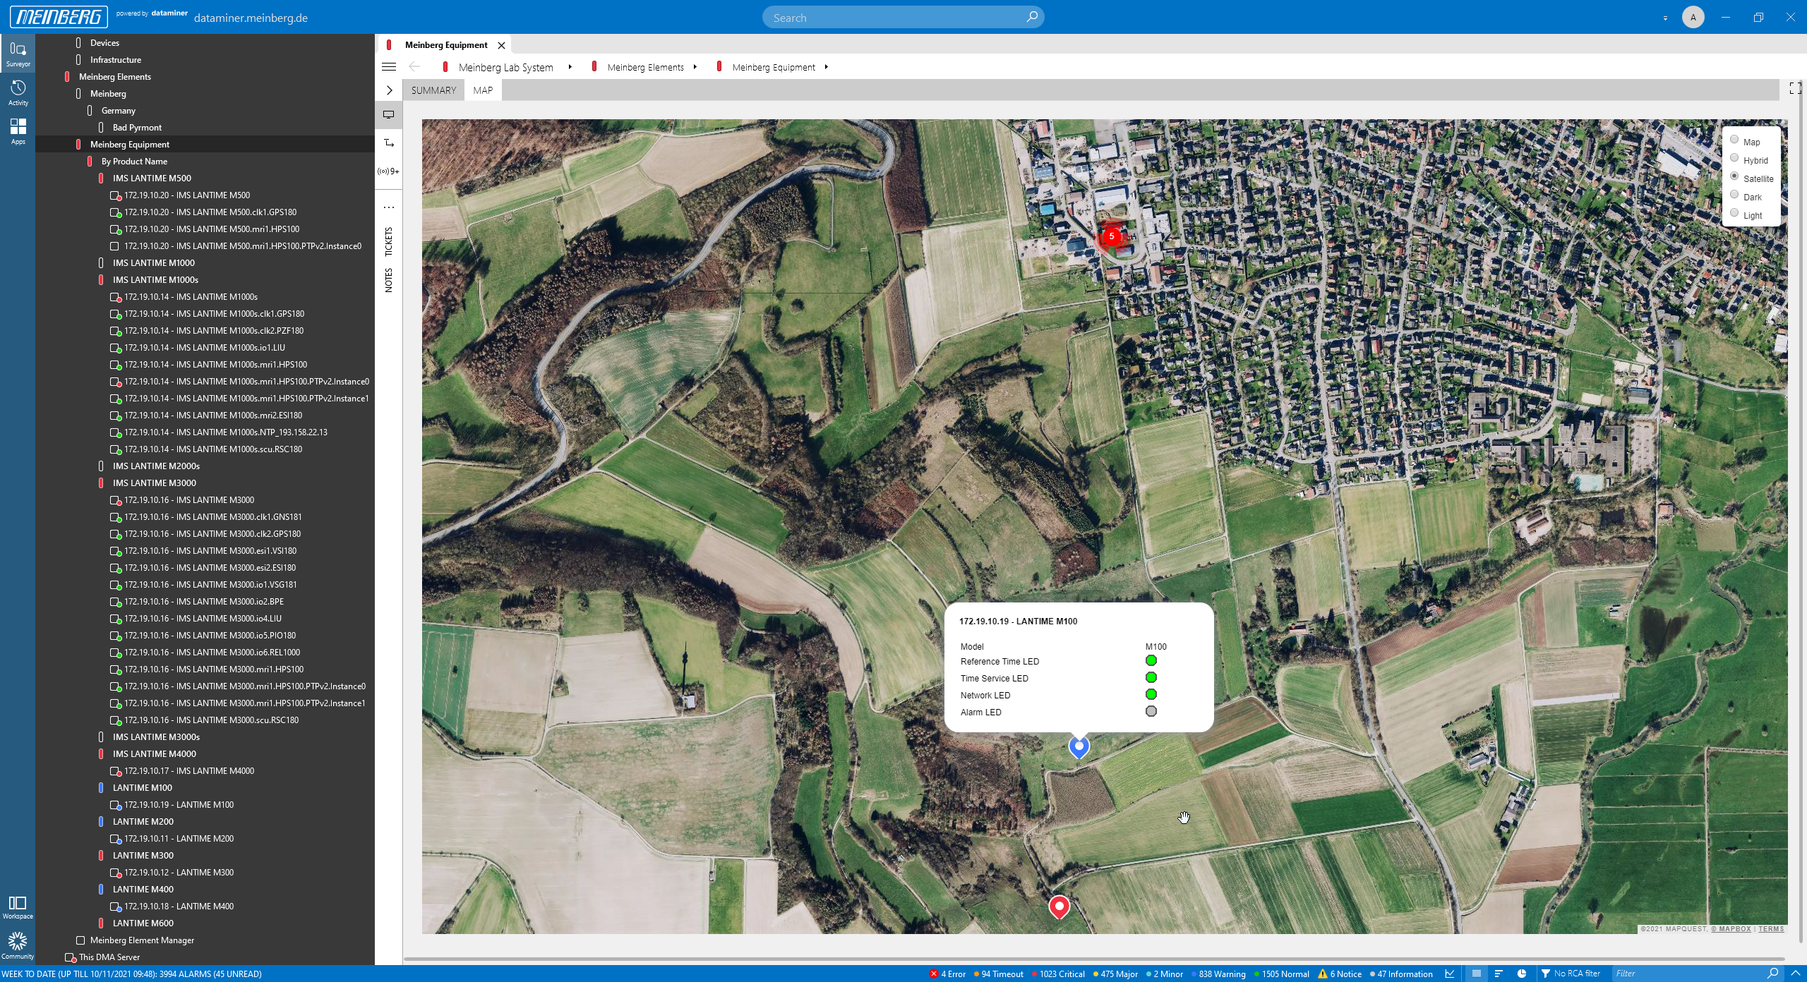Click the Meinberg Lab System breadcrumb
The width and height of the screenshot is (1807, 982).
(x=505, y=67)
